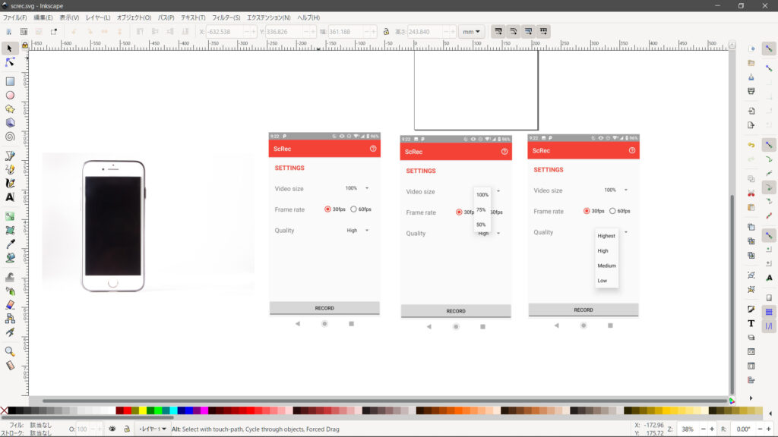Toggle snap to text baseline

point(769,278)
